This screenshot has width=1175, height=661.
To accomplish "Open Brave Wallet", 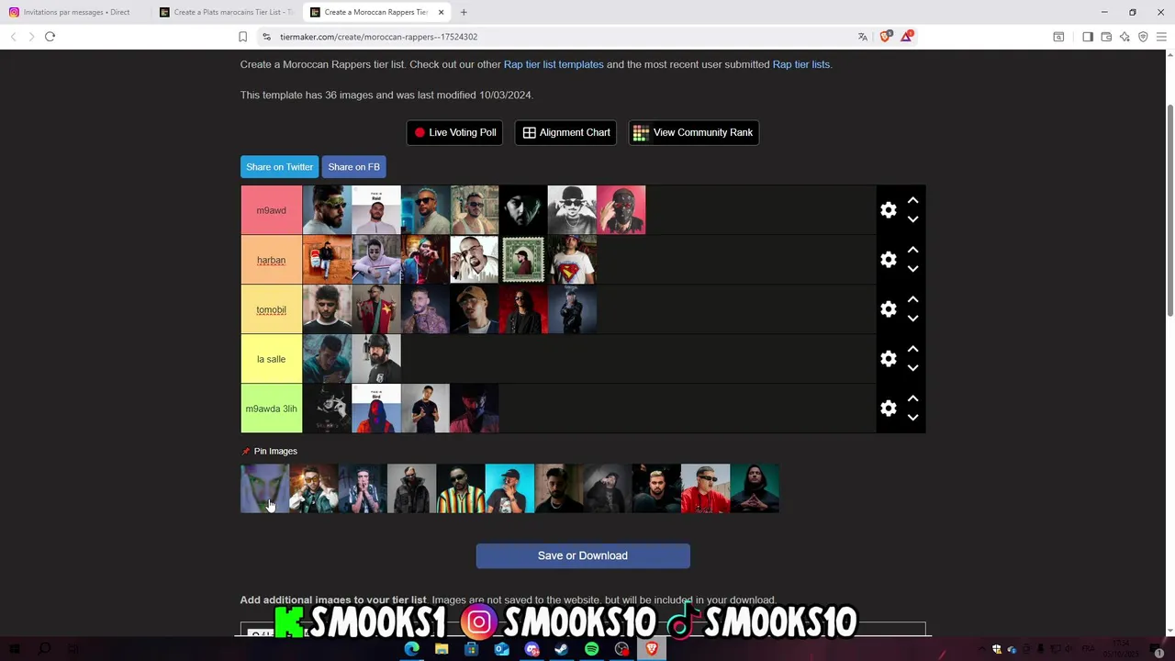I will click(x=1106, y=37).
